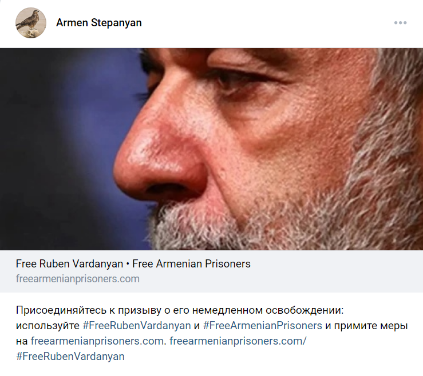Screen dimensions: 423x376
Task: Click the blue background area of the photo
Action: (x=62, y=151)
